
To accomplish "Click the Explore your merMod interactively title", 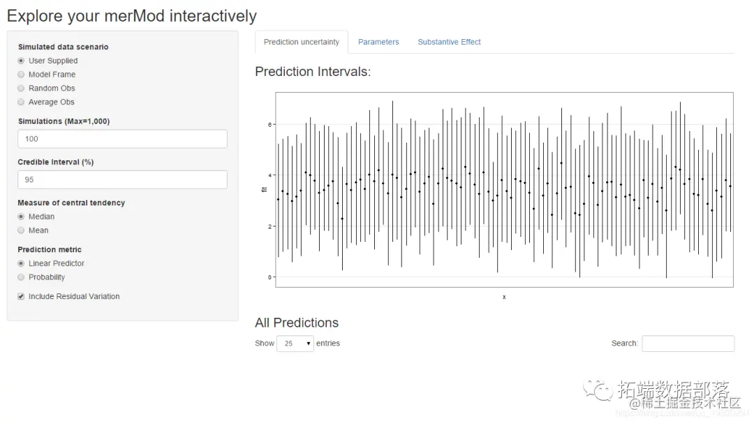I will (x=132, y=16).
